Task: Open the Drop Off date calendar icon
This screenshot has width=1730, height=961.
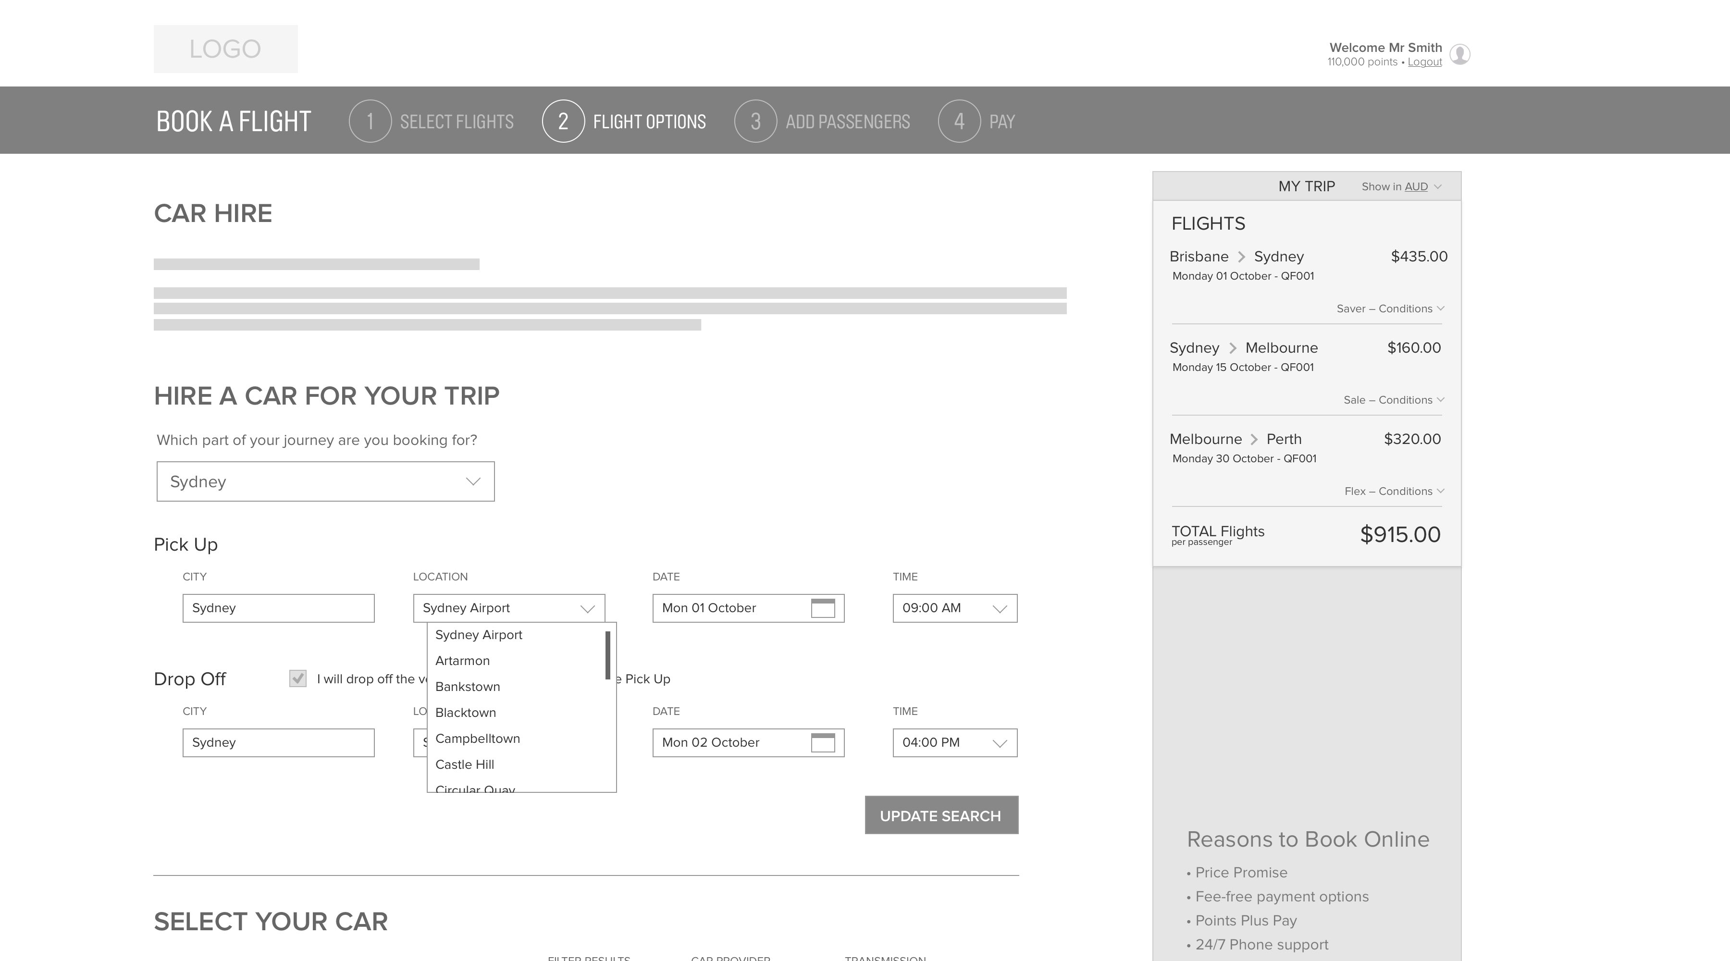Action: tap(823, 743)
